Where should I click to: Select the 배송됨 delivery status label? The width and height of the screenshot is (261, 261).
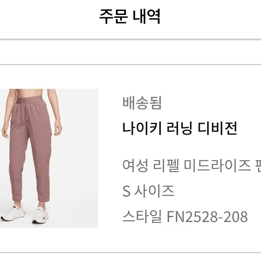point(142,103)
